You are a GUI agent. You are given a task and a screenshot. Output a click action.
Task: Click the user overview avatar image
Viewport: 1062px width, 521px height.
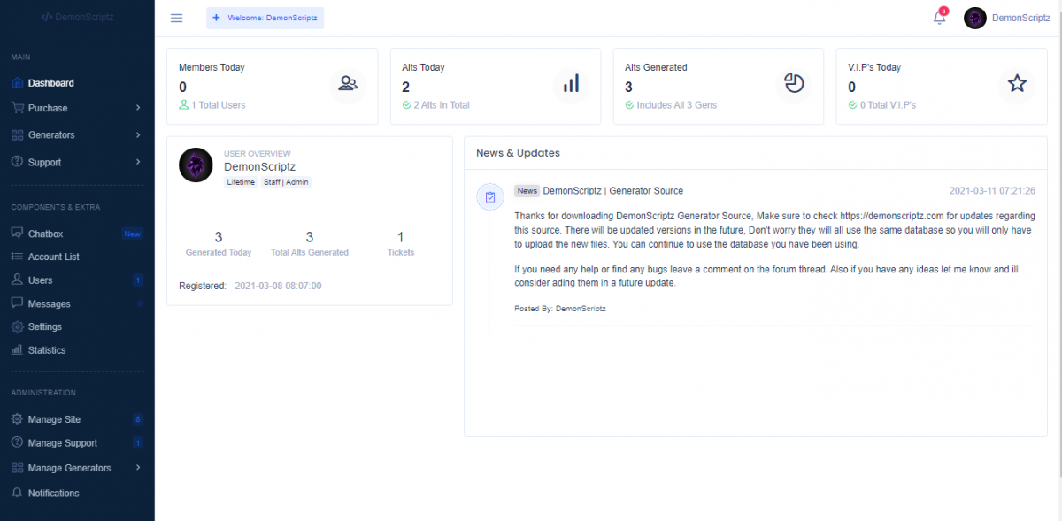(x=196, y=165)
